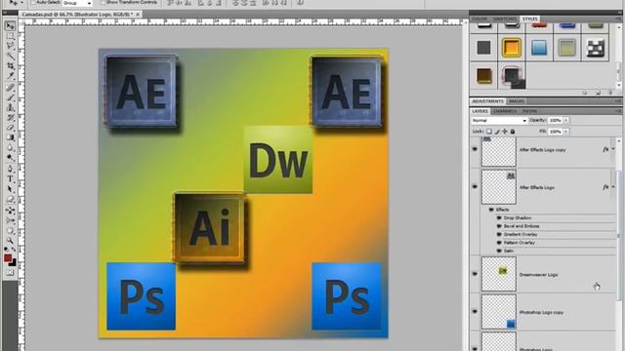The height and width of the screenshot is (351, 625).
Task: Toggle the lock transparent pixels option
Action: [x=489, y=132]
